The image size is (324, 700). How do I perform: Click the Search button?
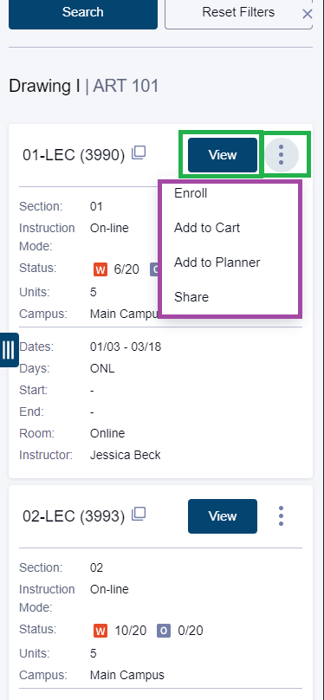click(83, 13)
